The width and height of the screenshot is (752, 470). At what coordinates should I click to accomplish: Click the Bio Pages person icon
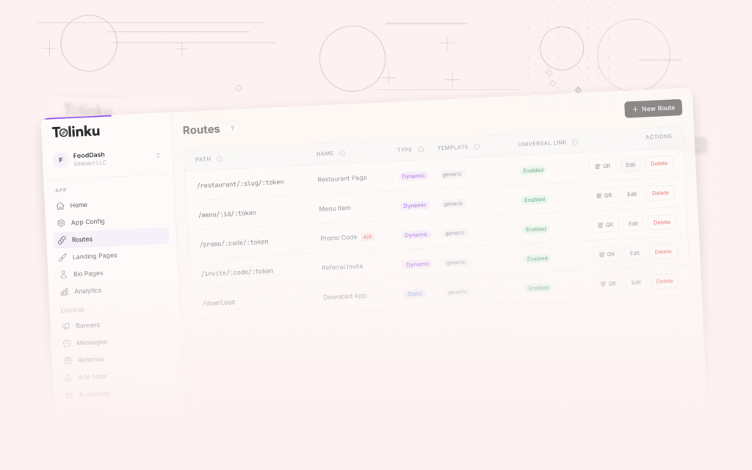(x=63, y=275)
